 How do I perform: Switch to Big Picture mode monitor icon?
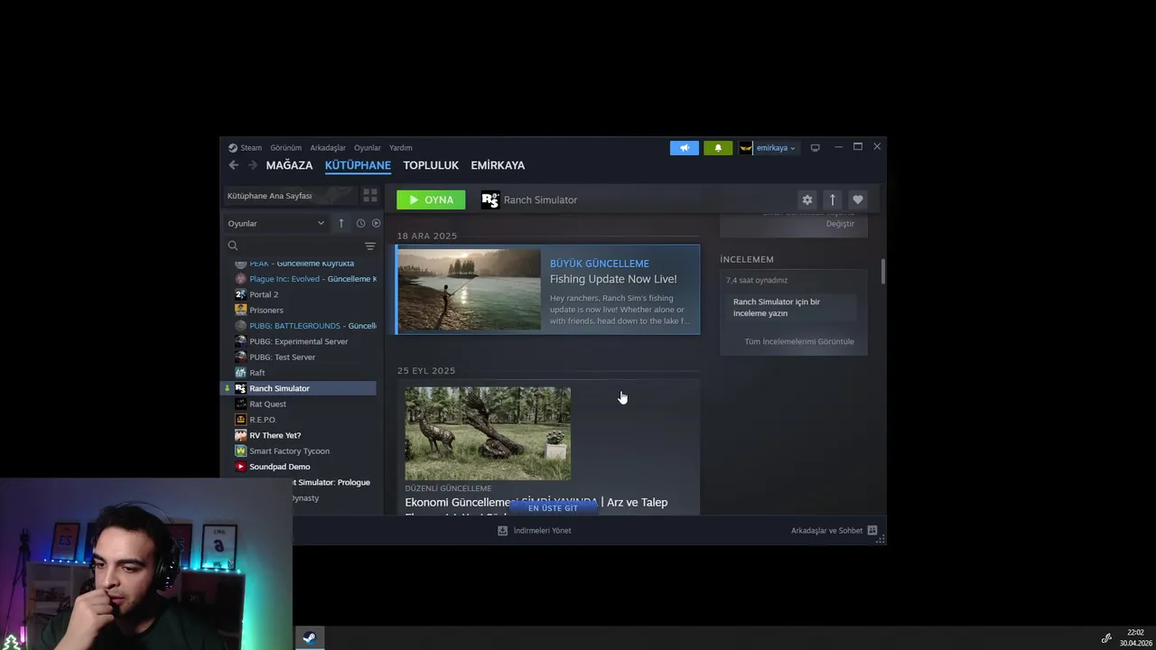(x=815, y=148)
